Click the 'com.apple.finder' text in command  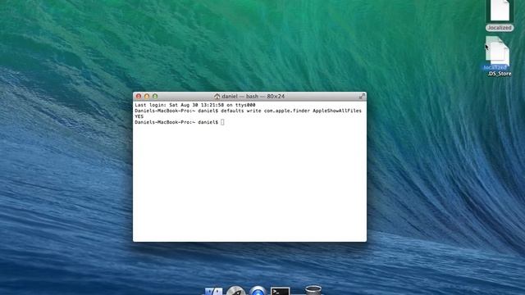[287, 111]
